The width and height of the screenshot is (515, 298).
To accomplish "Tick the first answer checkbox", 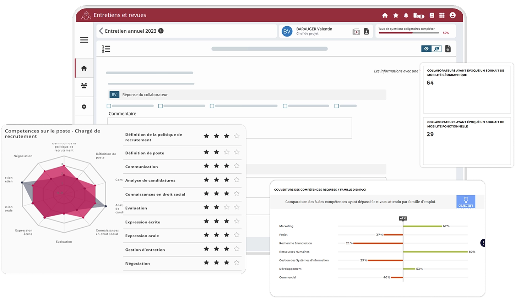I will coord(109,106).
